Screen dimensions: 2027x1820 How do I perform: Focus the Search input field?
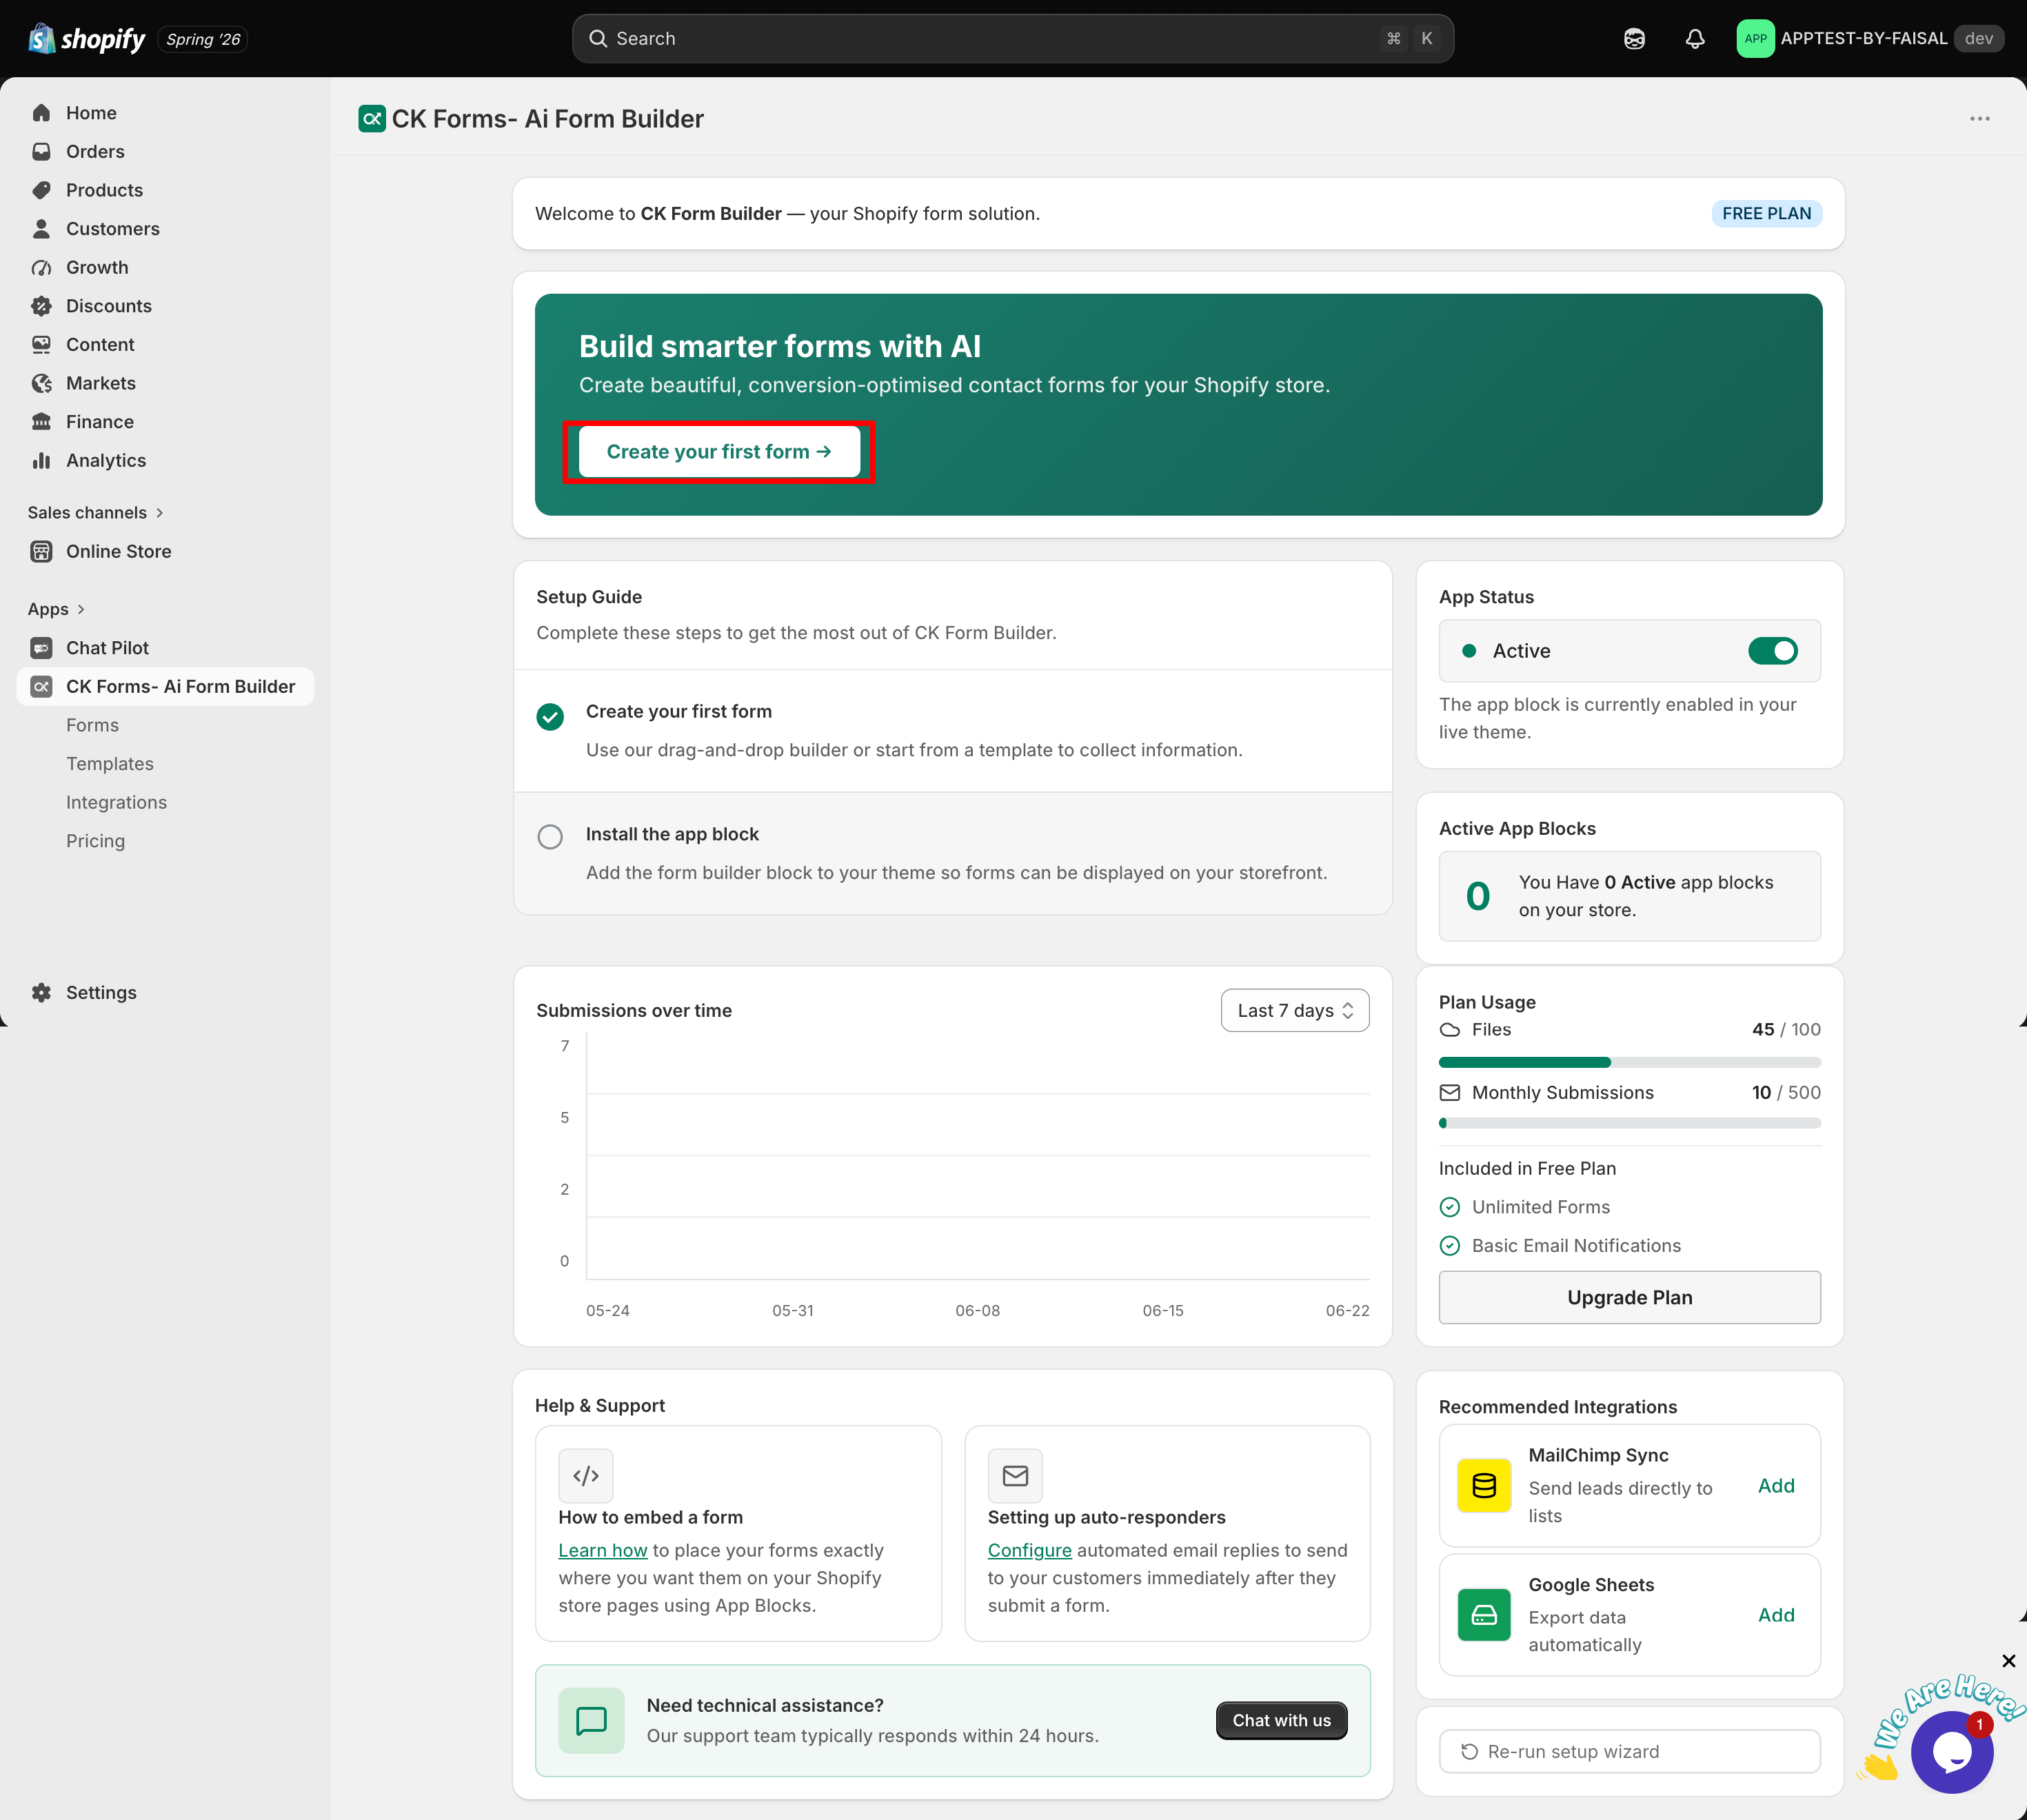coord(1013,39)
